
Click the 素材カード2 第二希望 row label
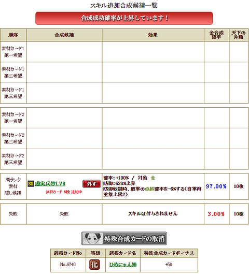[x=13, y=138]
